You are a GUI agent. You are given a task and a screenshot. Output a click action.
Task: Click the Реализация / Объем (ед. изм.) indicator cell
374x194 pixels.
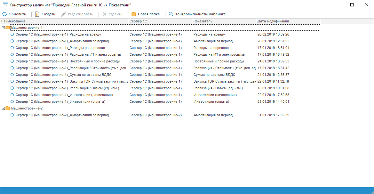pyautogui.click(x=218, y=88)
